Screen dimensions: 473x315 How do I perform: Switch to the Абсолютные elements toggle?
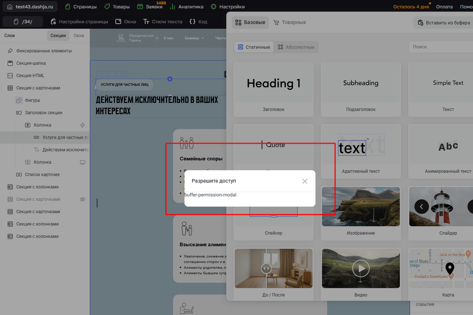pos(296,47)
